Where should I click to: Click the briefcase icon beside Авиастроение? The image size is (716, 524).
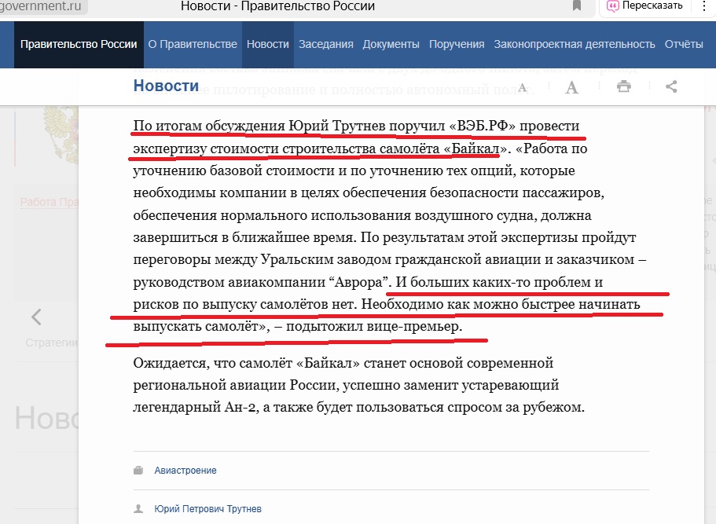point(138,470)
